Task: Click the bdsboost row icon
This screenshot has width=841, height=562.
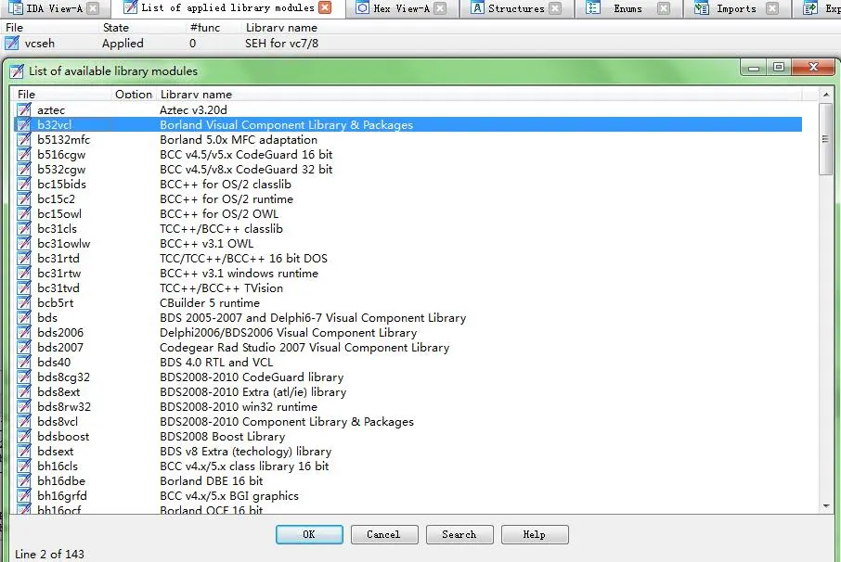Action: click(x=23, y=436)
